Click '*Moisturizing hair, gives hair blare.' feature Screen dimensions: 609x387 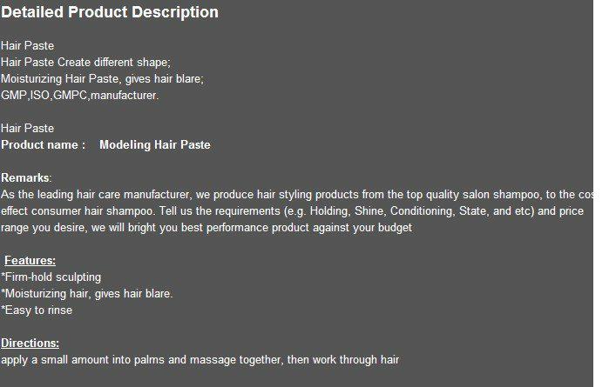87,294
